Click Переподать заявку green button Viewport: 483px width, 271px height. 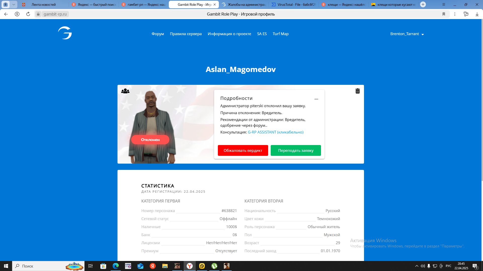pyautogui.click(x=296, y=151)
